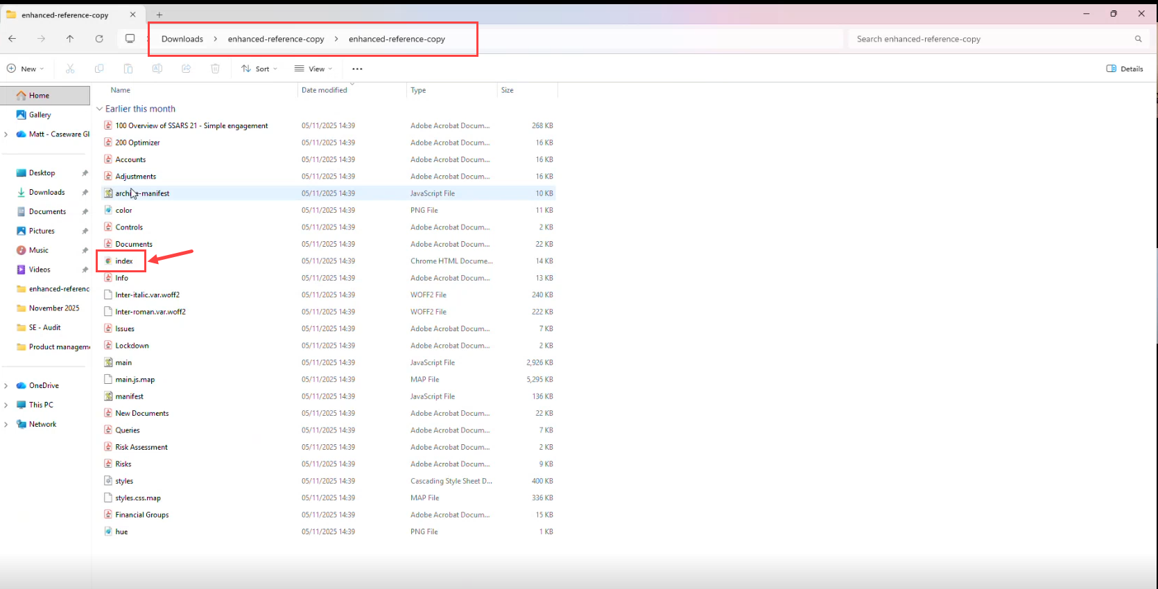1158x589 pixels.
Task: Click the Delete trash icon
Action: [x=216, y=69]
